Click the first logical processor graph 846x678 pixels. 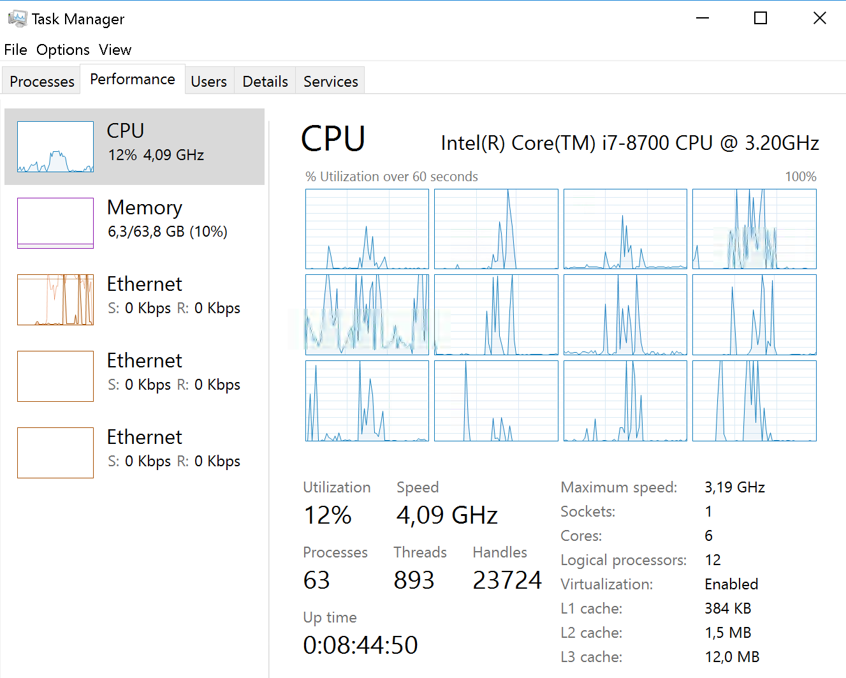367,229
